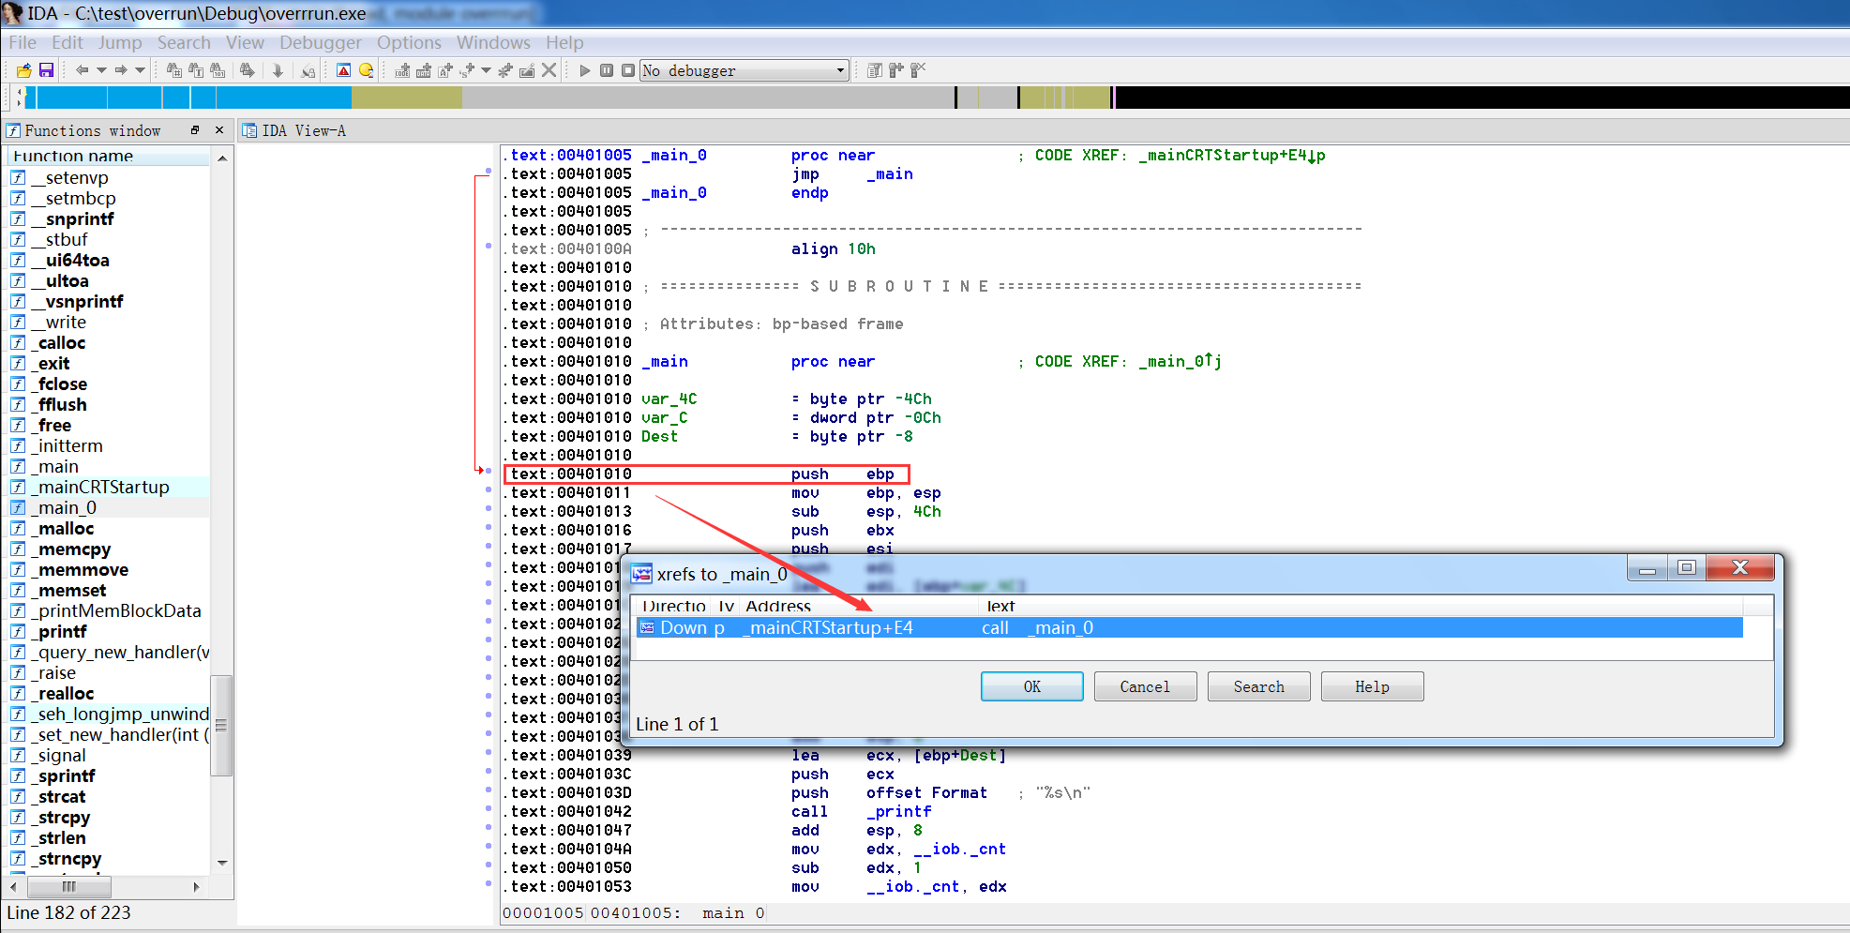Click the Undefine X toolbar icon
The image size is (1850, 933).
549,70
